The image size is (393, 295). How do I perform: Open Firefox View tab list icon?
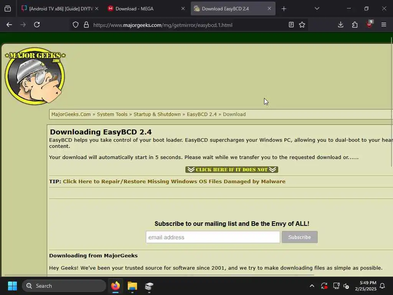8,9
